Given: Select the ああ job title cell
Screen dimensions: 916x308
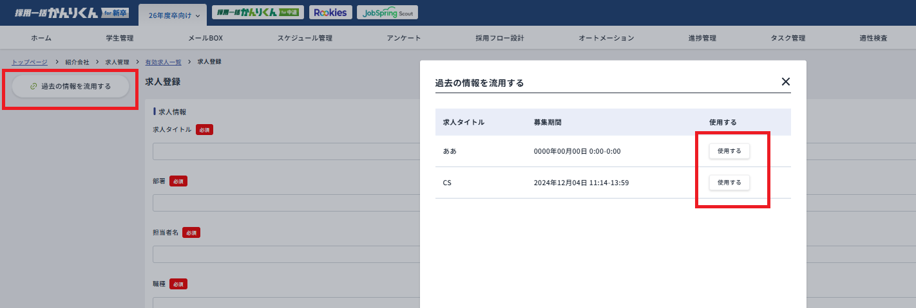Looking at the screenshot, I should pos(450,151).
